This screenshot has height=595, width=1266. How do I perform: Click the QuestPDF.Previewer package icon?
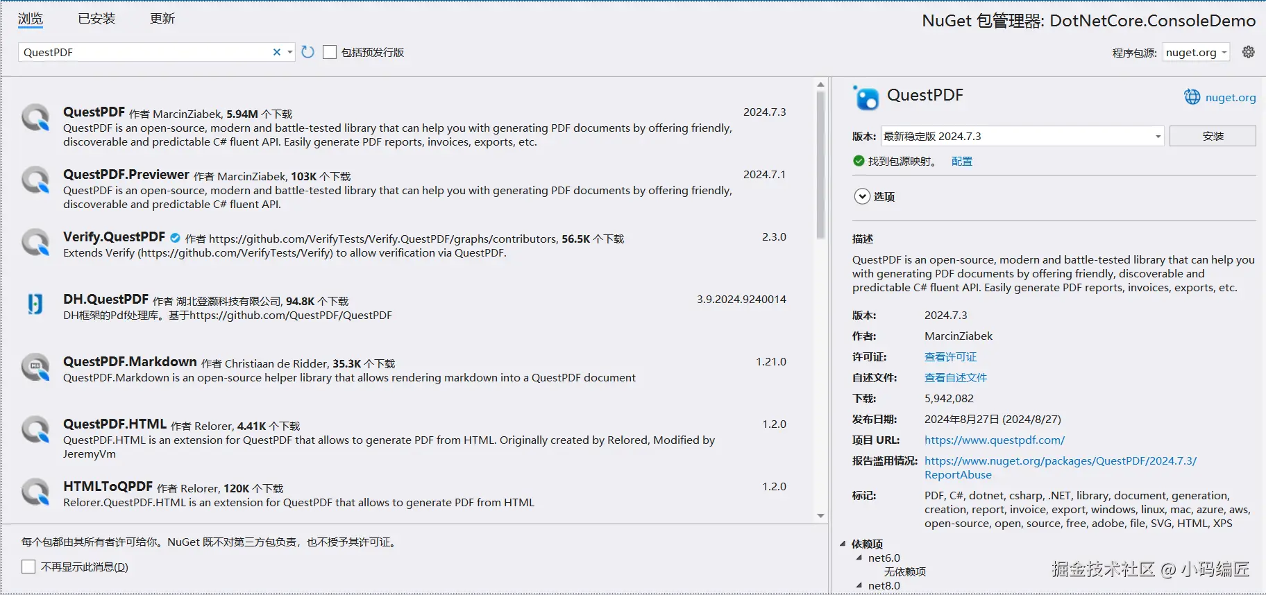pos(35,180)
